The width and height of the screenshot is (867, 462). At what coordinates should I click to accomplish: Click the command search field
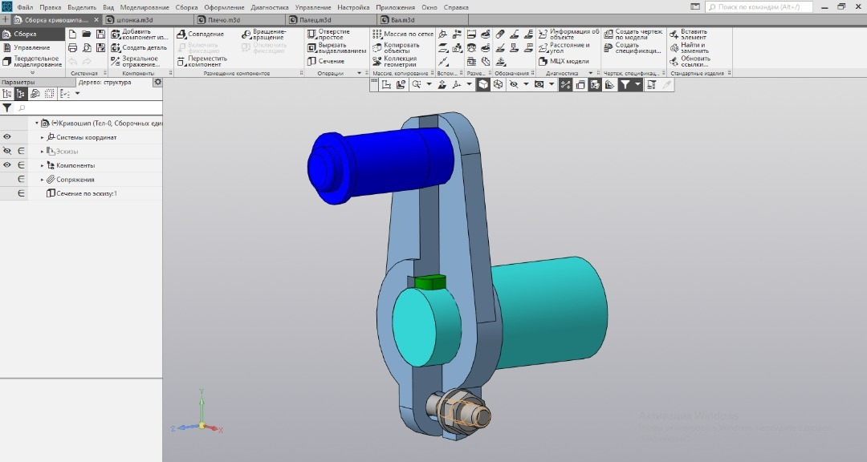[x=763, y=6]
